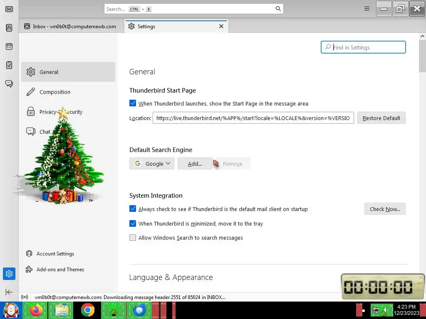Open the Address Book space
The height and width of the screenshot is (319, 426).
[9, 28]
